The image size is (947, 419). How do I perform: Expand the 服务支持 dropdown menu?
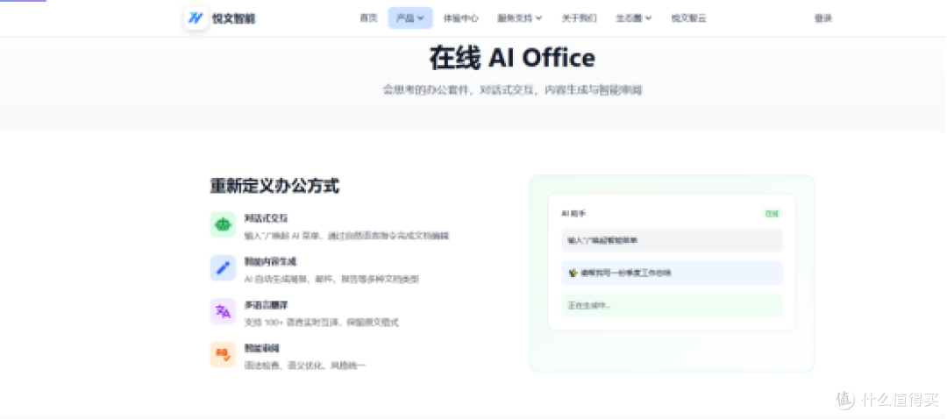pos(519,18)
